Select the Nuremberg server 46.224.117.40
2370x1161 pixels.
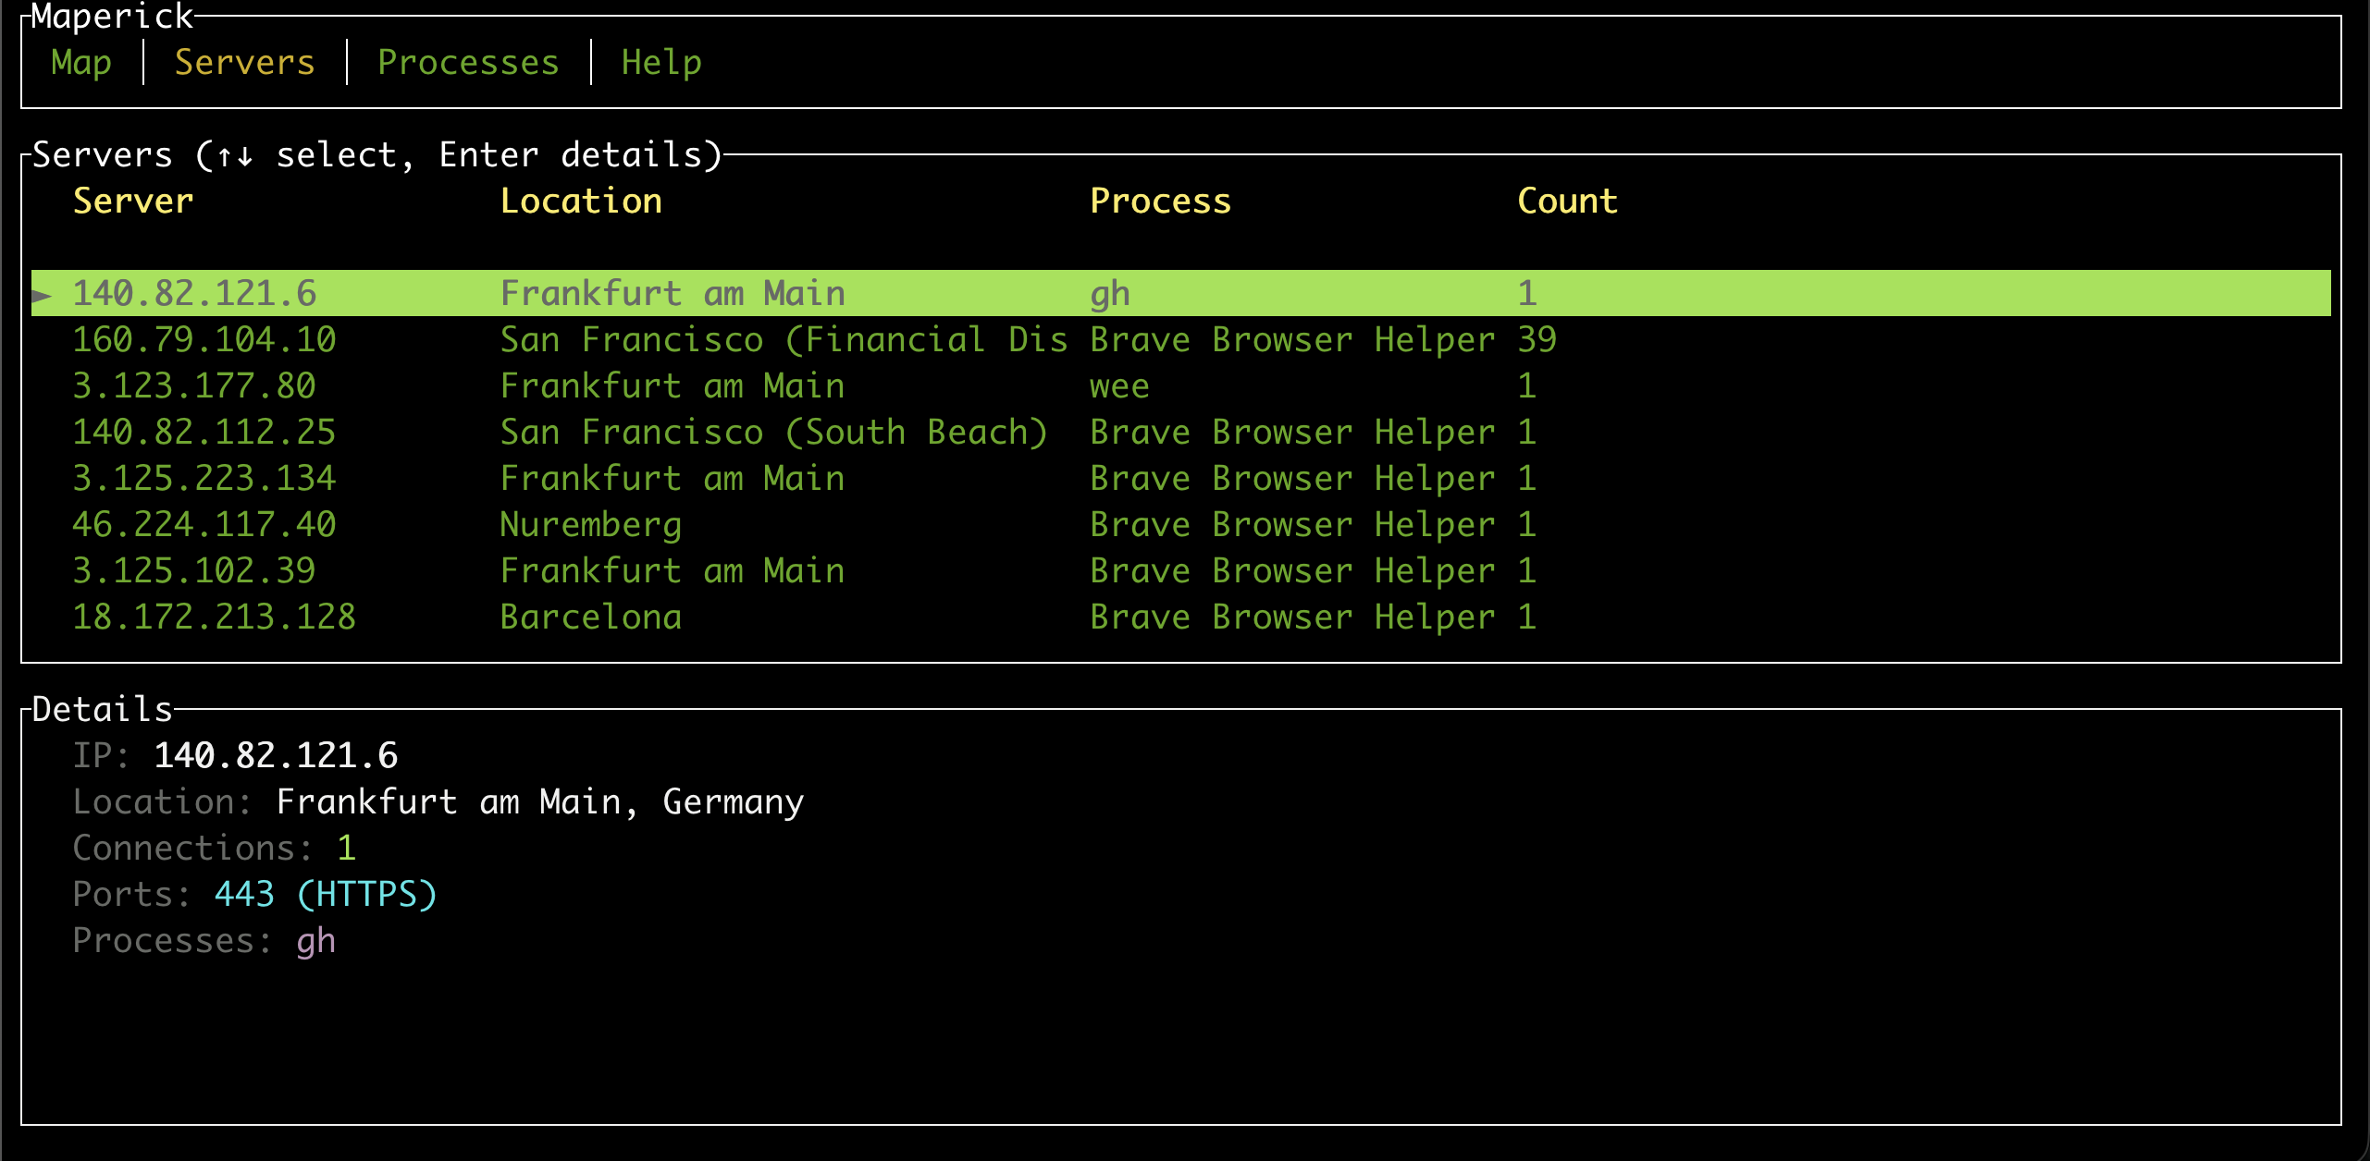pyautogui.click(x=205, y=523)
